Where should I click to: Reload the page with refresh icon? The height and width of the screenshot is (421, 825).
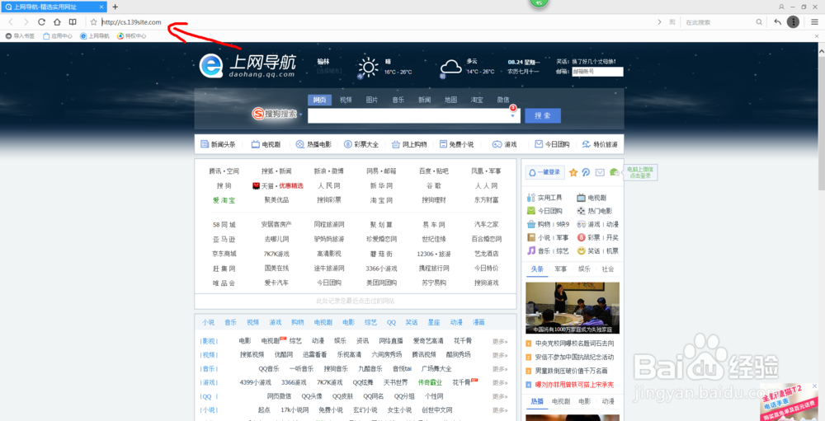(x=41, y=22)
